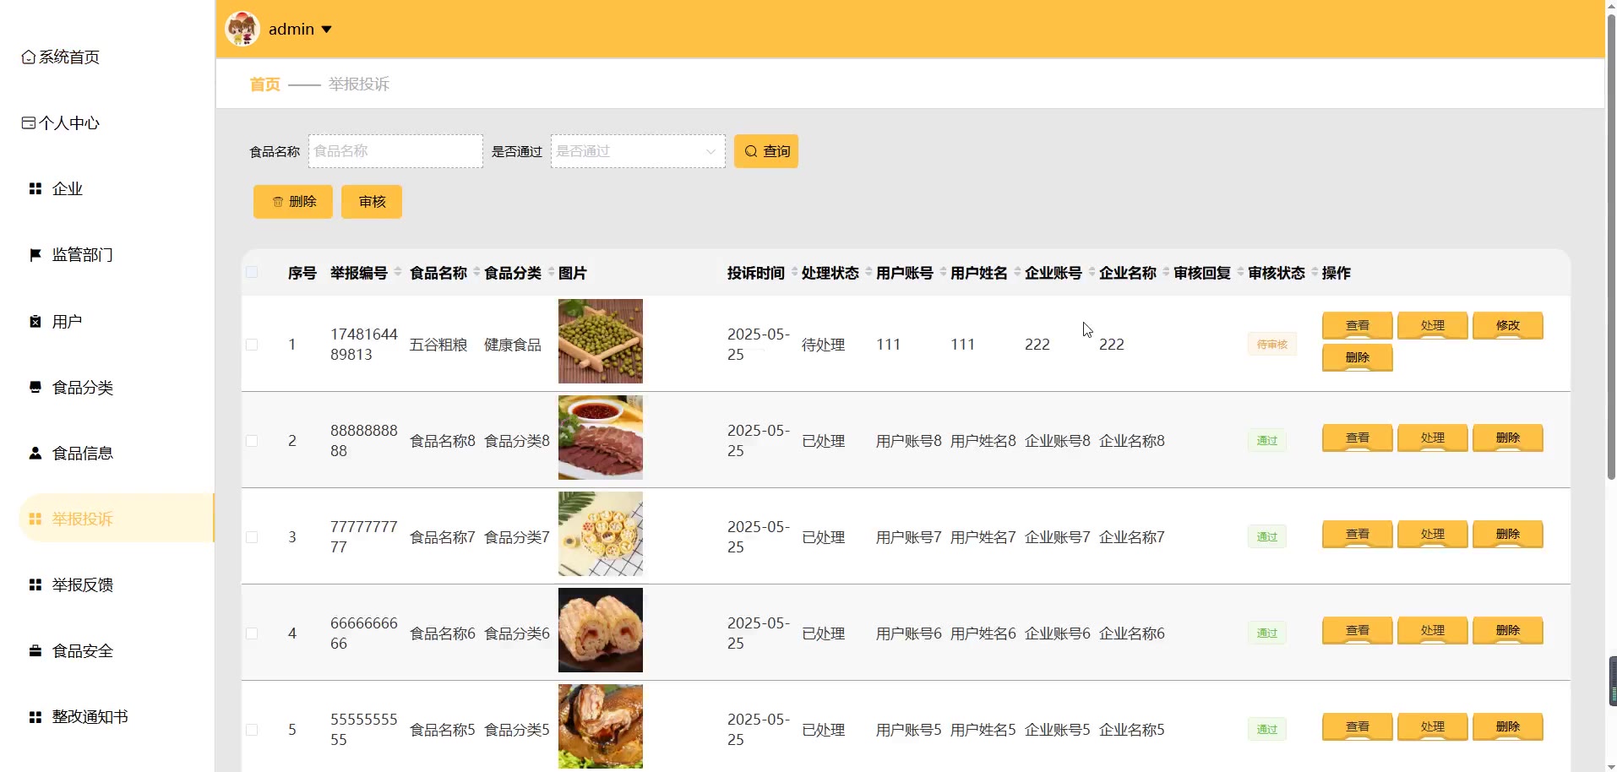Go to 个人中心 menu item
Viewport: 1617px width, 772px height.
coord(69,123)
